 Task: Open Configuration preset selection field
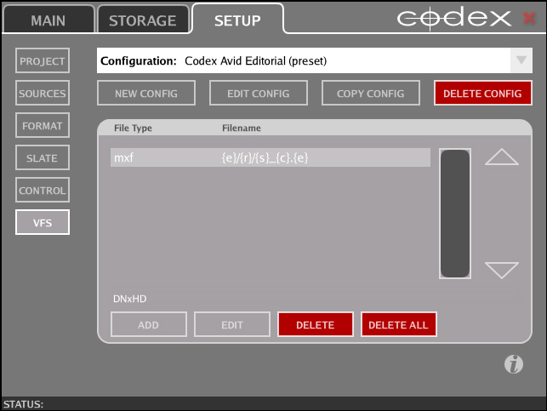point(314,60)
